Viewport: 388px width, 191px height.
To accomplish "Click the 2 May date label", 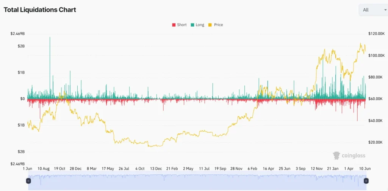I will (x=188, y=169).
